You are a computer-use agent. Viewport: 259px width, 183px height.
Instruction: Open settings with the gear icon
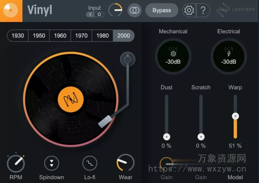189,11
